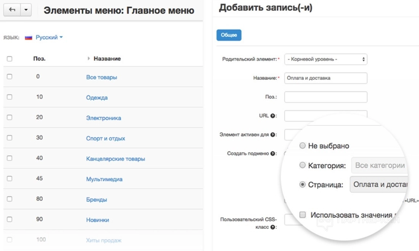Open the Электроника menu item link
This screenshot has width=419, height=251.
103,118
